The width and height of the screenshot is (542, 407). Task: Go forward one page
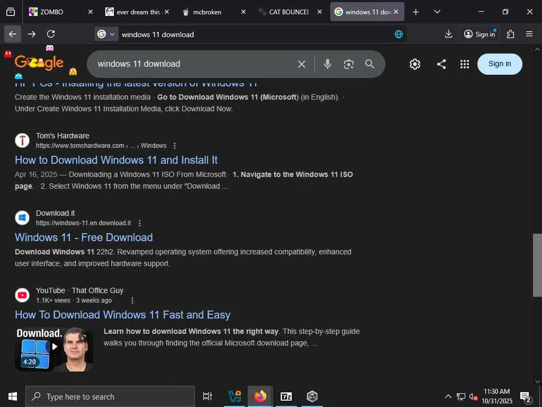pyautogui.click(x=31, y=34)
